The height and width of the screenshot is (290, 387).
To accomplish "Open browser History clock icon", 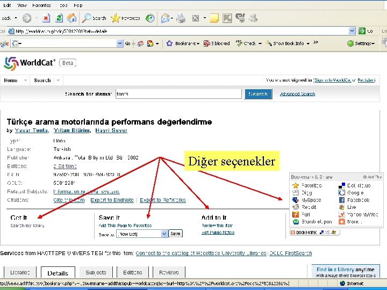I will [150, 18].
